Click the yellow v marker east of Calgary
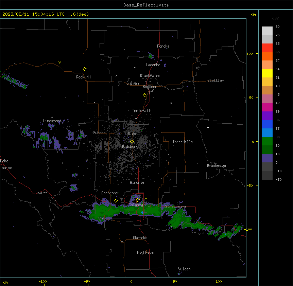Viewport: 293px width, 286px height. tap(146, 198)
